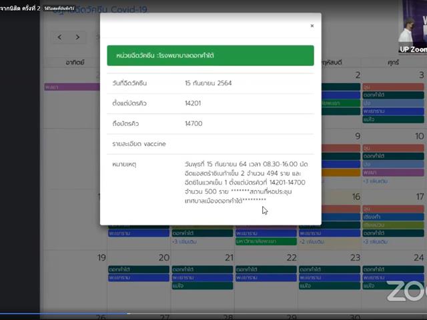Click the ถึงบัตรคิว label
Viewport: 427px width, 320px height.
[125, 124]
